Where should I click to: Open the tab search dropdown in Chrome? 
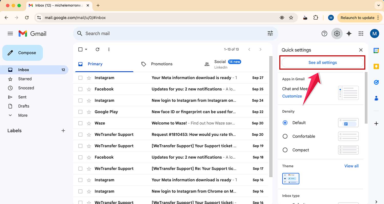point(378,5)
